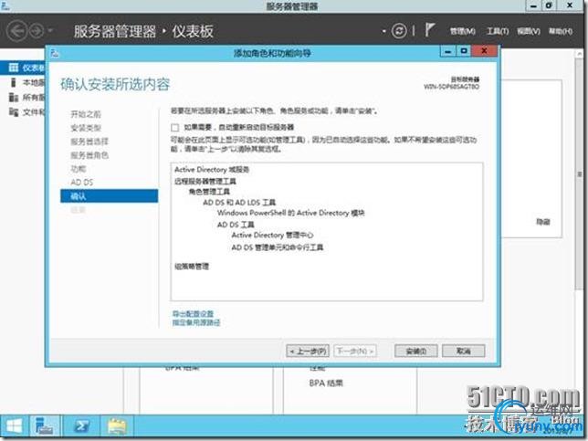This screenshot has width=588, height=441.
Task: Click the 上一步(P) previous button
Action: [308, 351]
